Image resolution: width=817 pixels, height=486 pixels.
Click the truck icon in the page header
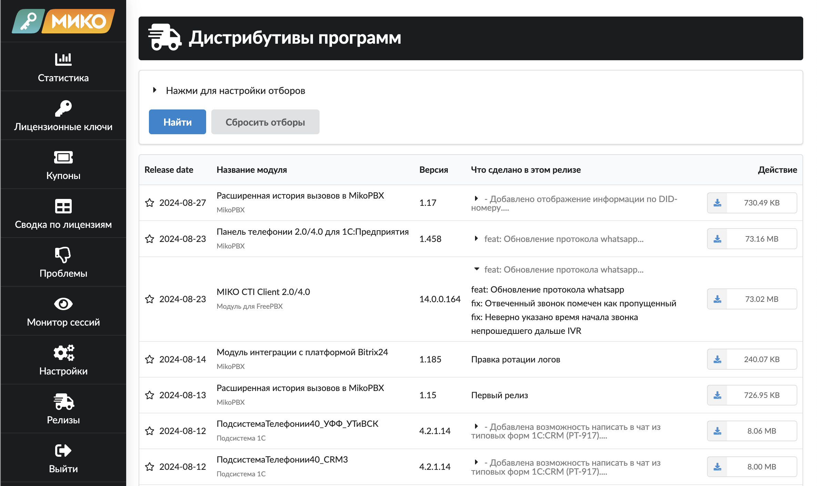(165, 37)
